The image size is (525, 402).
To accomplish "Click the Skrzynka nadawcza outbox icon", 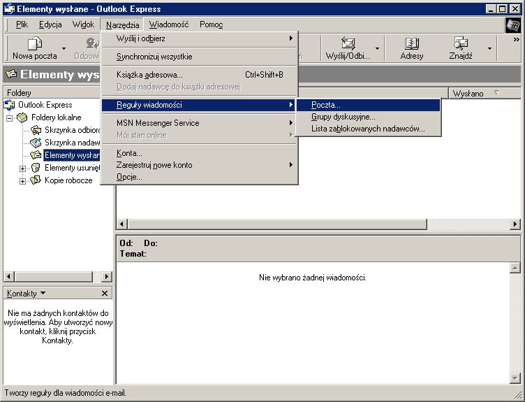I will (36, 143).
